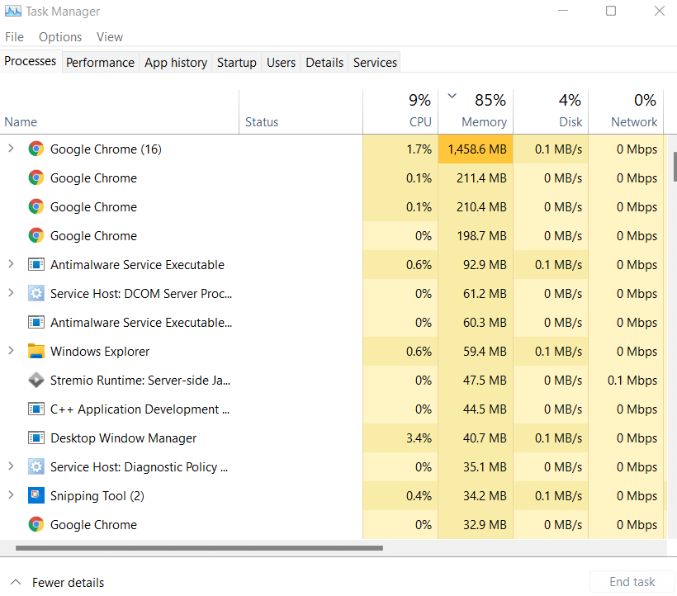
Task: Sort processes by Memory column header
Action: pos(483,121)
